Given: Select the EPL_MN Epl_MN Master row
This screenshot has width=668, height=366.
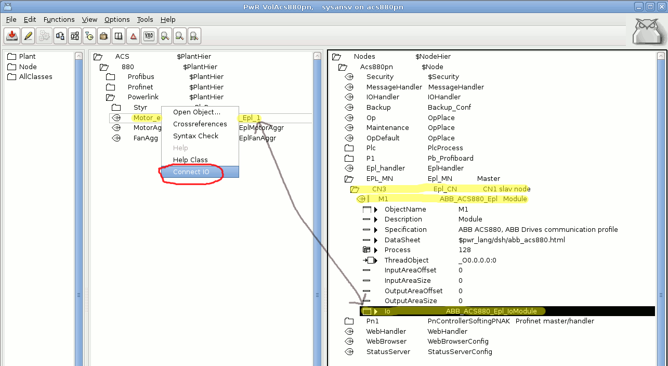Looking at the screenshot, I should tap(422, 179).
